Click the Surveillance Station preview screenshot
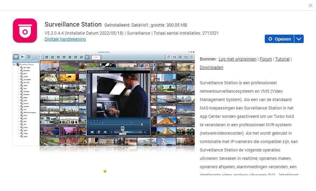Image resolution: width=316 pixels, height=191 pixels. (x=104, y=98)
